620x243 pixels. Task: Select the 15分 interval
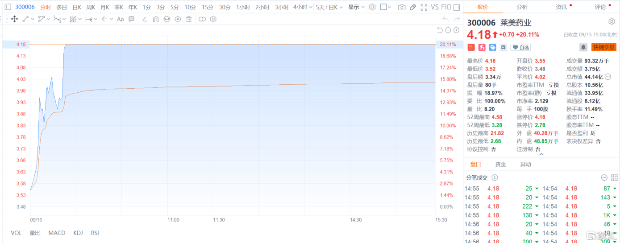208,7
